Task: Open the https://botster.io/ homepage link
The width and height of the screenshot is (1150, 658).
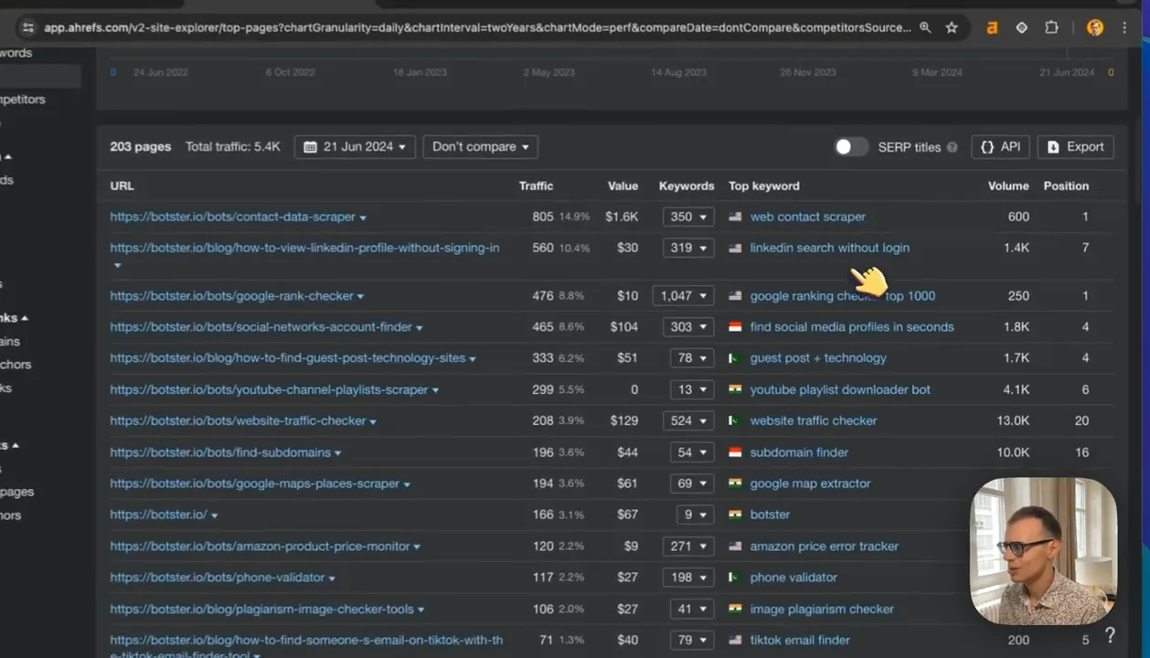Action: pos(158,515)
